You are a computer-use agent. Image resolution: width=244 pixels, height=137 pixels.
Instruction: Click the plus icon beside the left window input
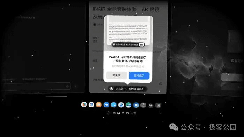coord(76,86)
